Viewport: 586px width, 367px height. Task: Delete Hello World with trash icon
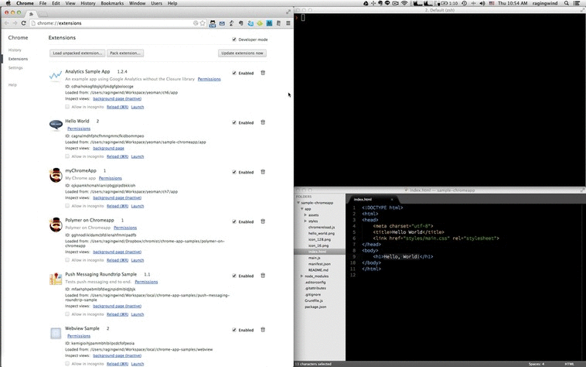(x=263, y=122)
